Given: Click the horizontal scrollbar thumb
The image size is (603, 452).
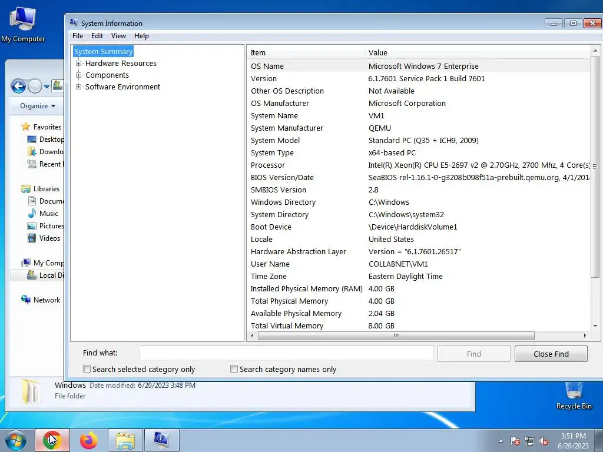Looking at the screenshot, I should pos(396,335).
